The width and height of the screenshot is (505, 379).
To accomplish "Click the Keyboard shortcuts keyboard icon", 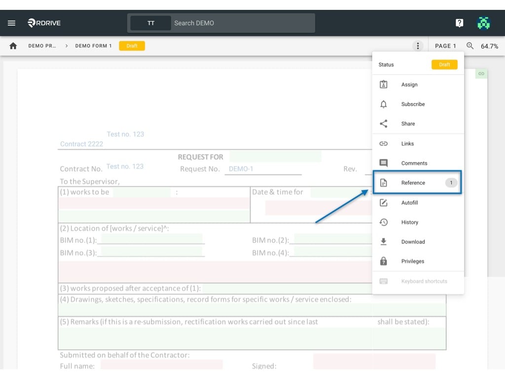I will point(383,281).
